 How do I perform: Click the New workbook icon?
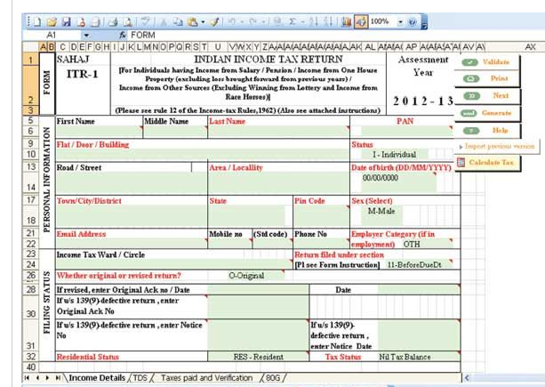click(35, 21)
